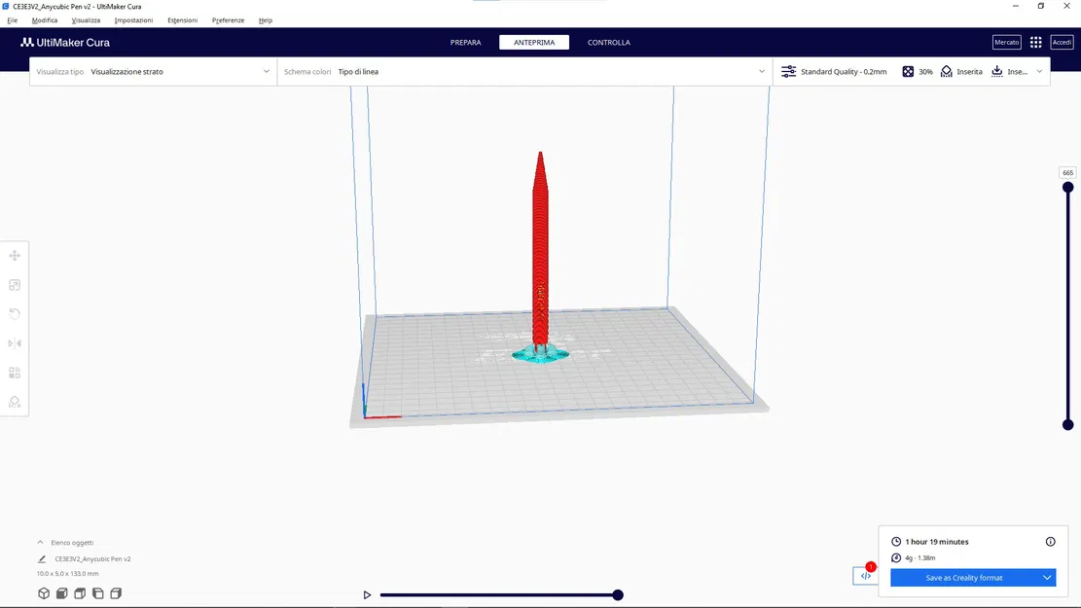1081x608 pixels.
Task: Click the Accedi button
Action: (x=1062, y=42)
